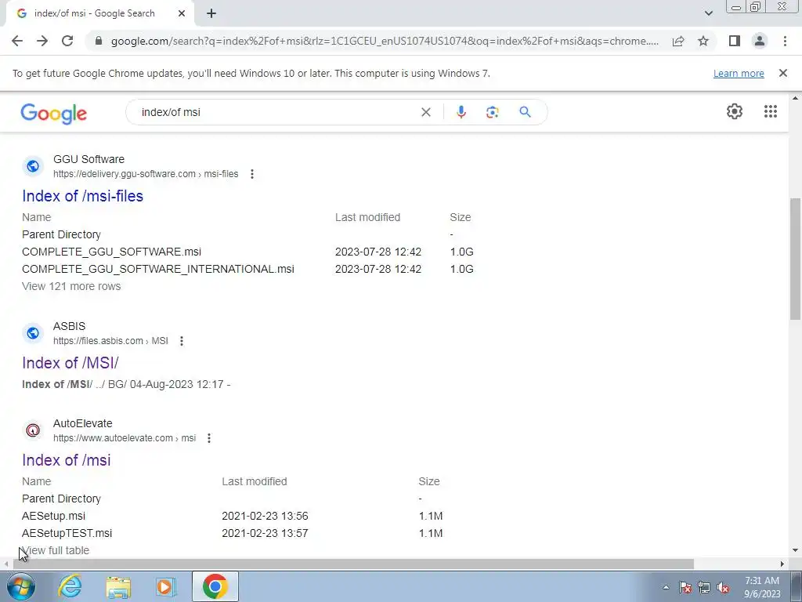Open Learn more about Chrome updates
Screen dimensions: 802x602
click(739, 73)
